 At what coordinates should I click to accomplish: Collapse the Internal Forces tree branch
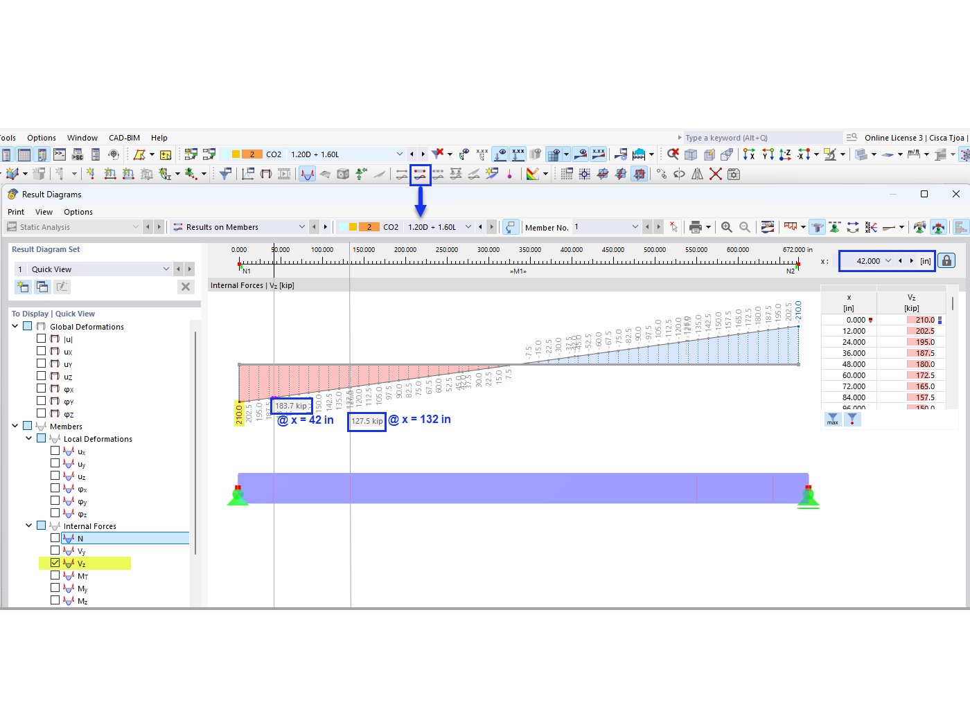tap(29, 526)
